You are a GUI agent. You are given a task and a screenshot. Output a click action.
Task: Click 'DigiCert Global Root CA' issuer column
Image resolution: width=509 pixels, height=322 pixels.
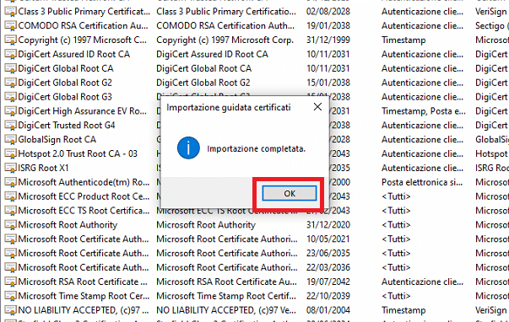[x=204, y=68]
